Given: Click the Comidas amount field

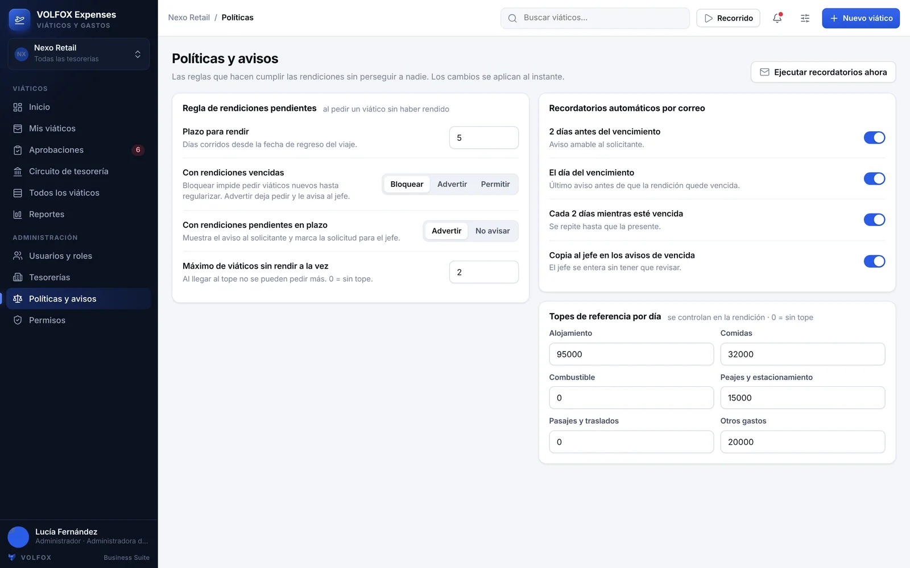Looking at the screenshot, I should point(803,354).
